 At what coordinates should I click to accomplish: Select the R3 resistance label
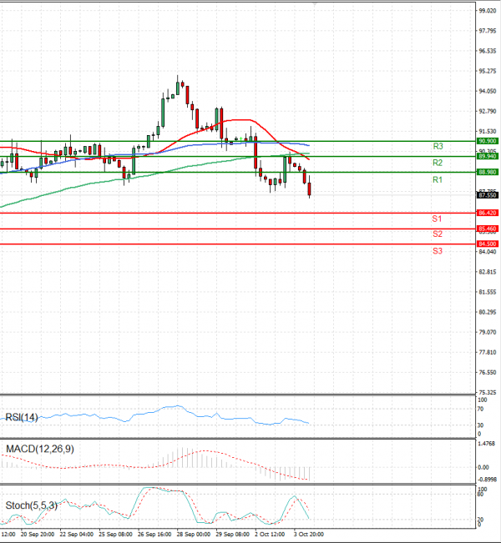pyautogui.click(x=438, y=147)
